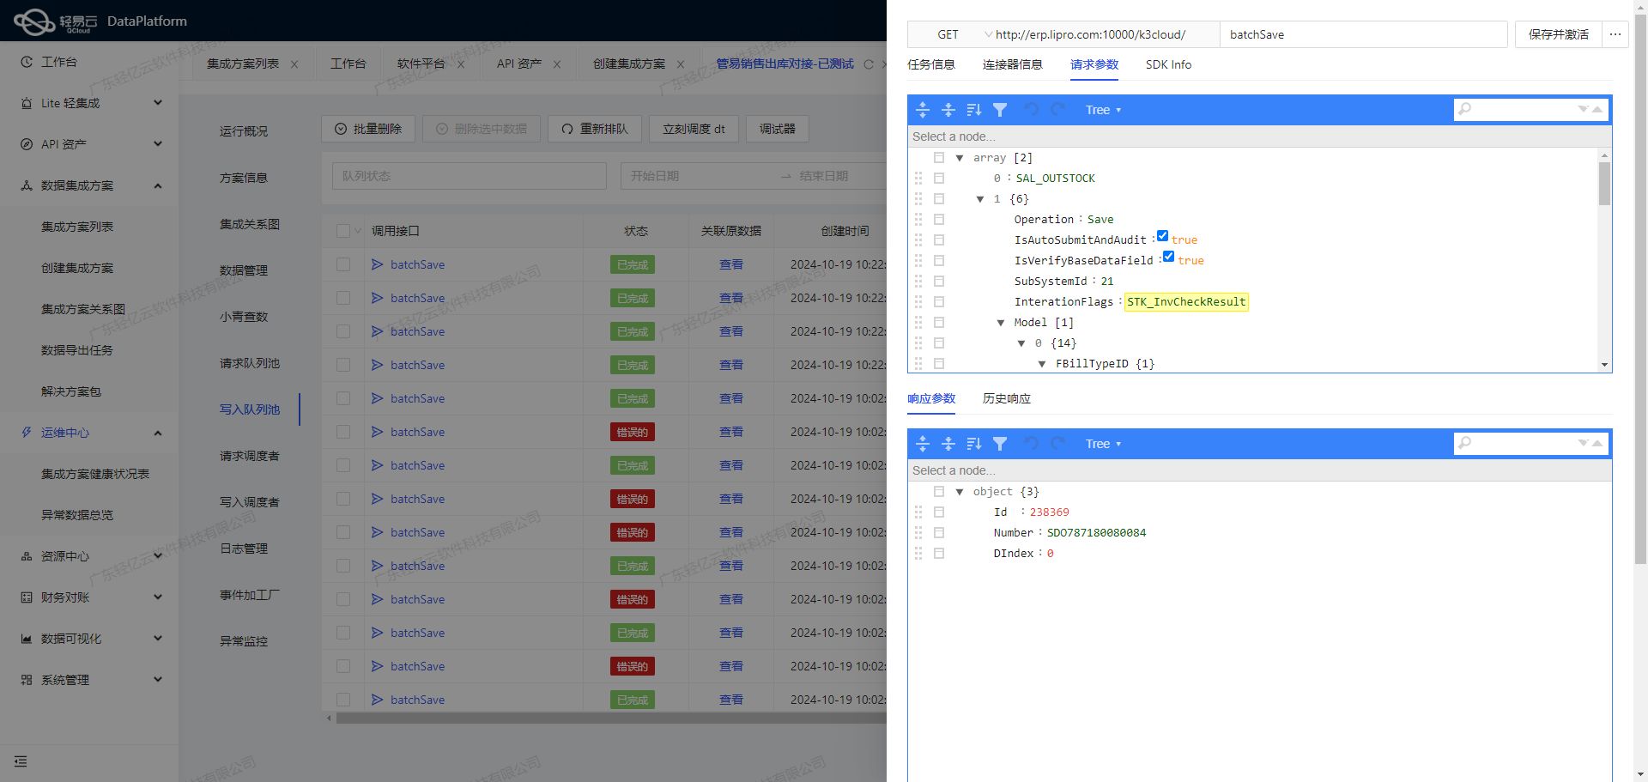
Task: Go to next search result in response editor
Action: click(1584, 443)
